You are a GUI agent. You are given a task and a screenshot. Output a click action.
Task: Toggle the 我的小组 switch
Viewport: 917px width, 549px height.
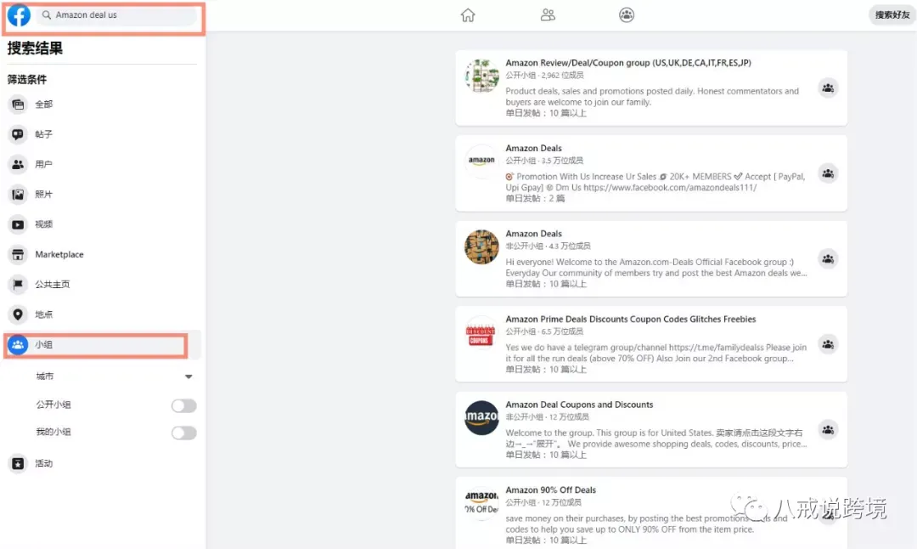[183, 433]
